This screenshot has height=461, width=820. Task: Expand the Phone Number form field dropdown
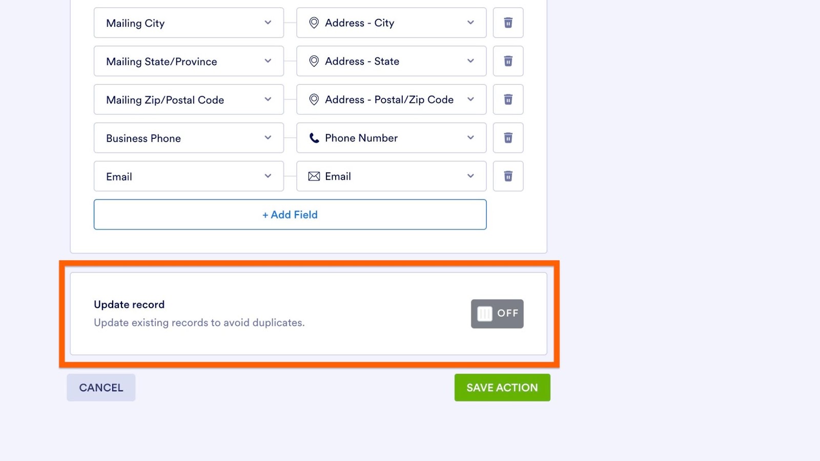pyautogui.click(x=391, y=138)
